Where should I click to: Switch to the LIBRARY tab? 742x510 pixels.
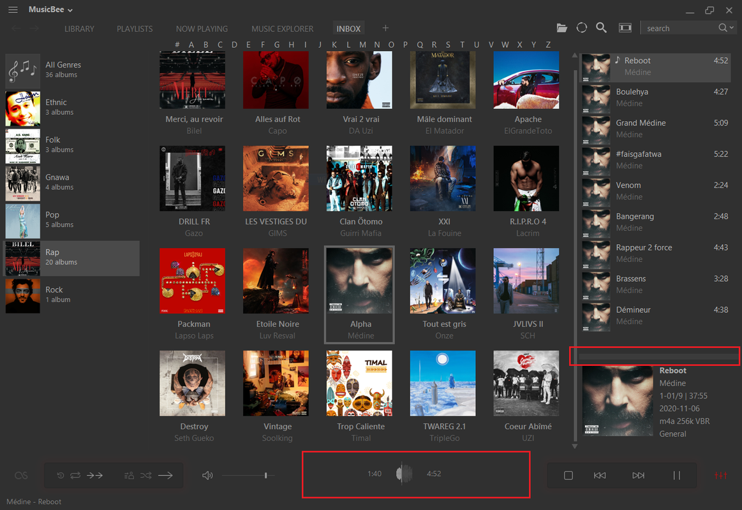(79, 29)
